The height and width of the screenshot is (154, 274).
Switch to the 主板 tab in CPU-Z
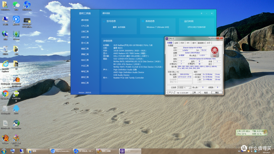176,43
